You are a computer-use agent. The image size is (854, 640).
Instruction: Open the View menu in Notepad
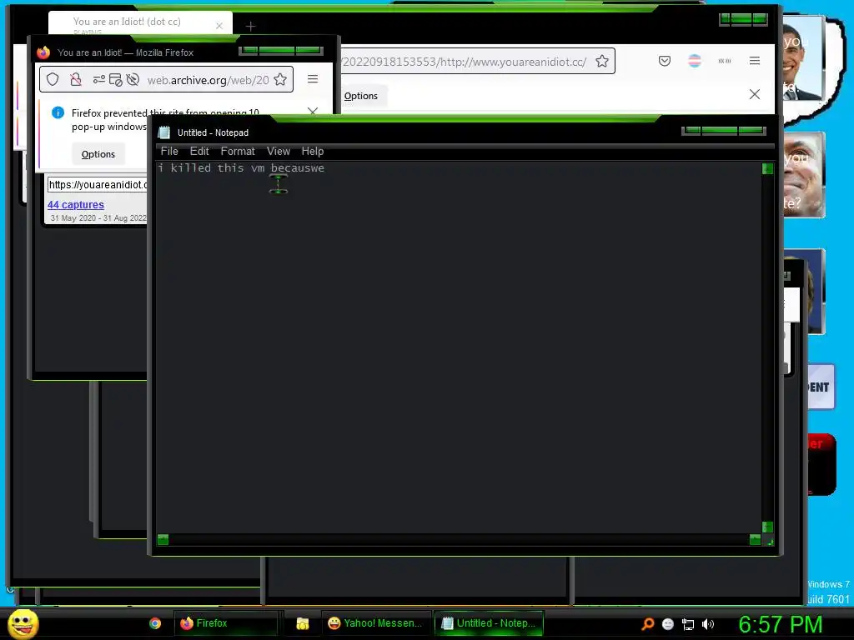click(279, 152)
